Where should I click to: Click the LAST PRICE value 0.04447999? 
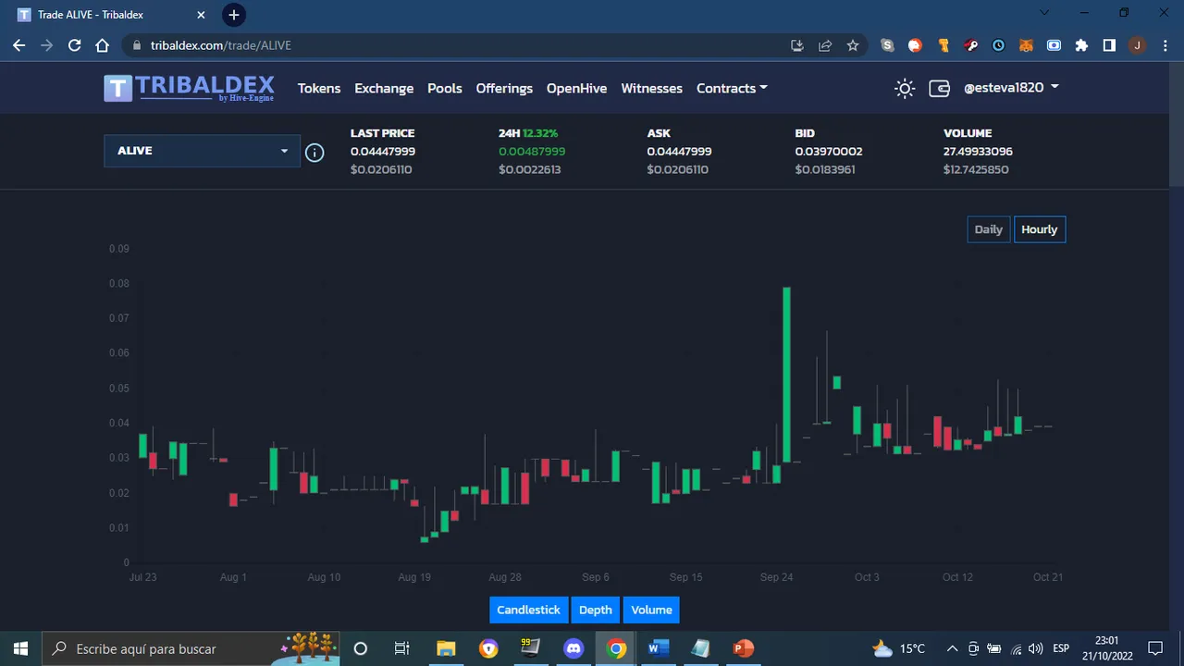(x=382, y=152)
